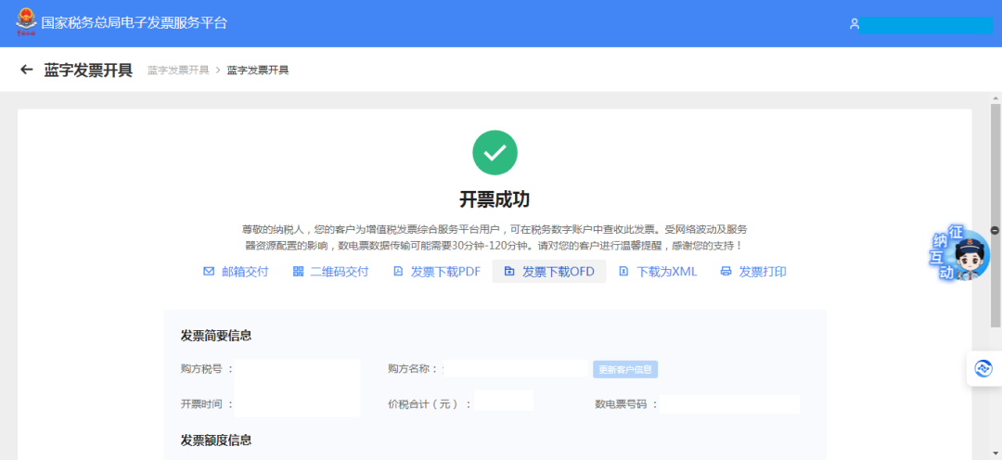This screenshot has width=1002, height=460.
Task: Choose 二维码交付 delivery option
Action: pos(331,272)
